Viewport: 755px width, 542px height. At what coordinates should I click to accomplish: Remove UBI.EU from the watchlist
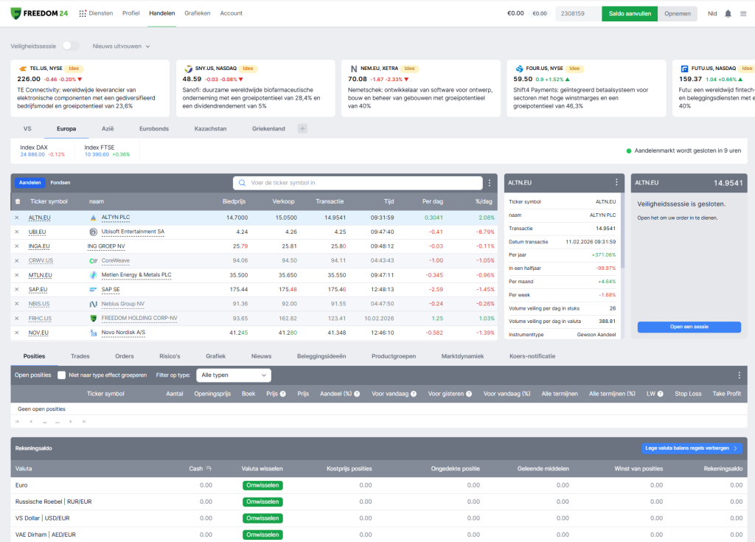(17, 232)
